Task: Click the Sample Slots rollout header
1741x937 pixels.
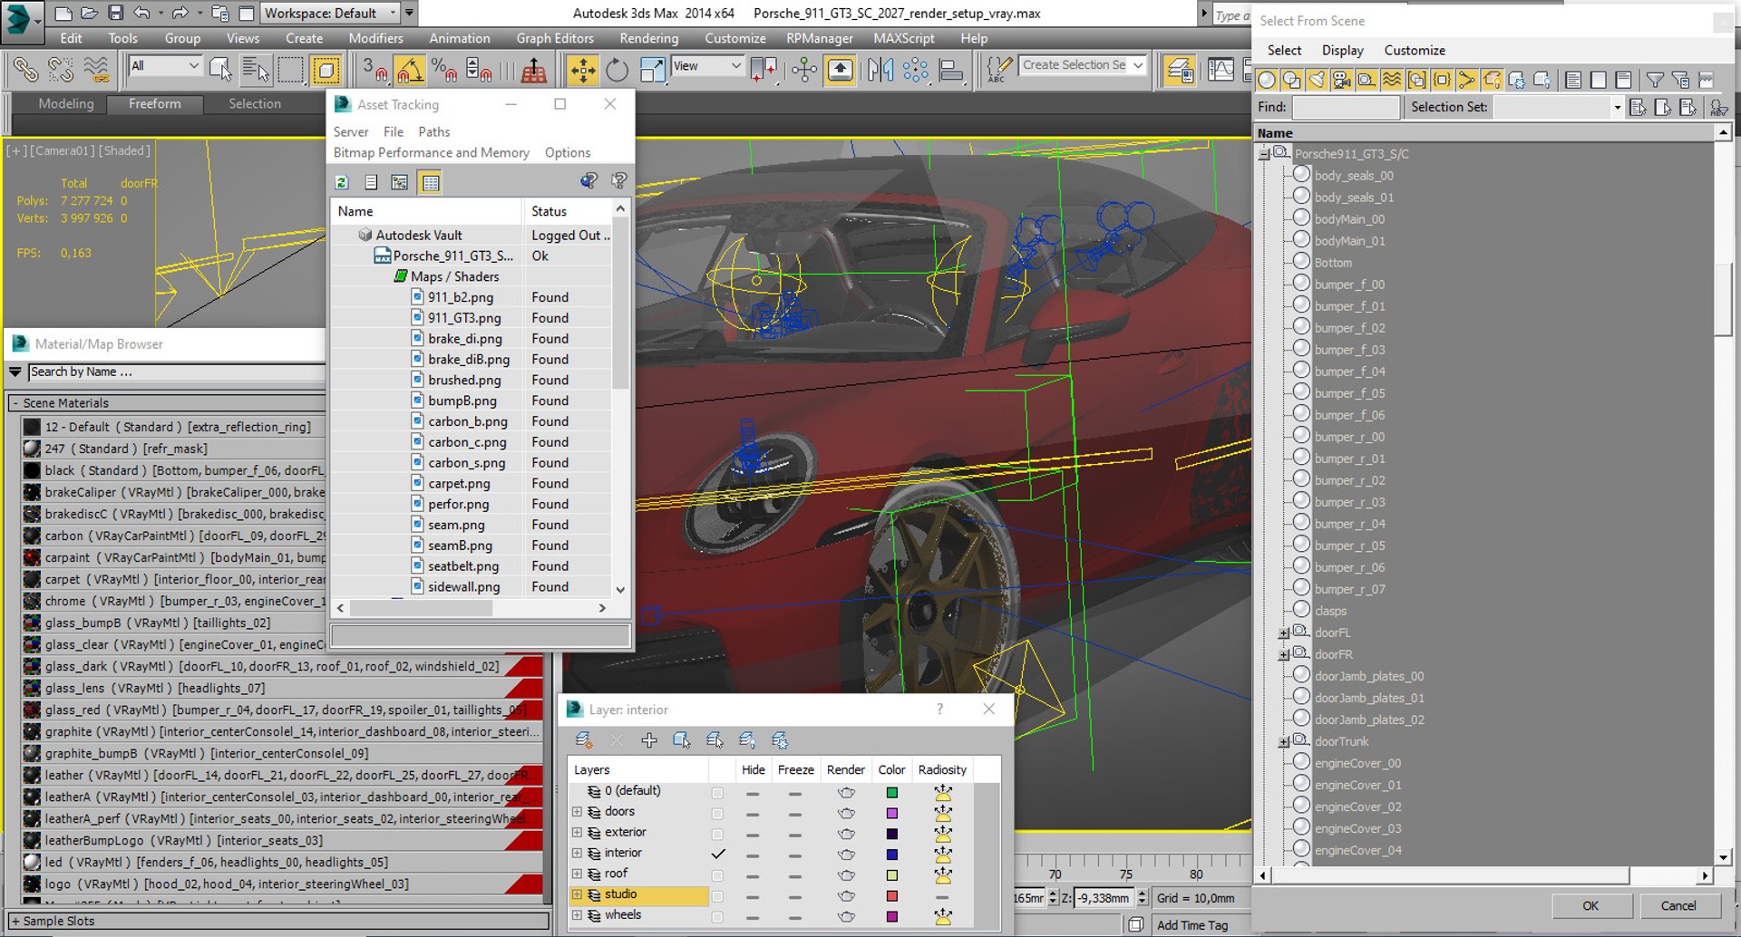Action: point(277,921)
